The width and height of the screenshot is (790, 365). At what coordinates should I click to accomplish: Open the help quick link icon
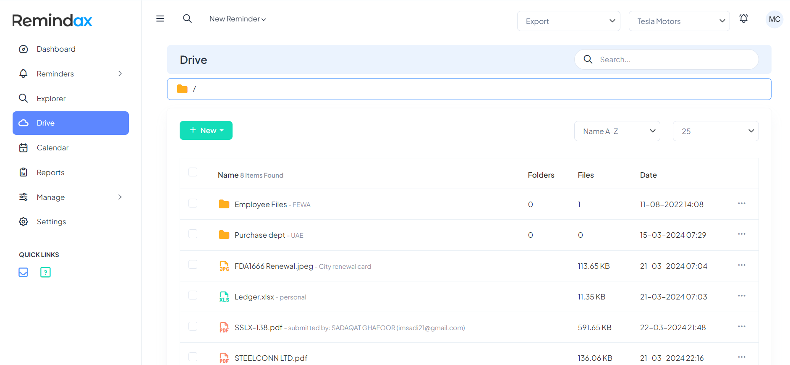click(45, 272)
